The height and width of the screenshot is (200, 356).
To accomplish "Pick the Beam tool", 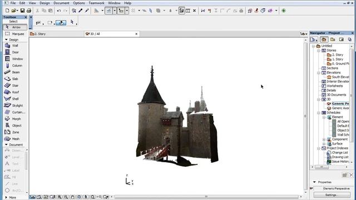I will click(x=15, y=72).
